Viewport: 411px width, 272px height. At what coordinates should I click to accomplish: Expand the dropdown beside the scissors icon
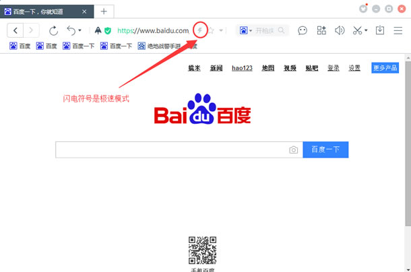(x=366, y=30)
